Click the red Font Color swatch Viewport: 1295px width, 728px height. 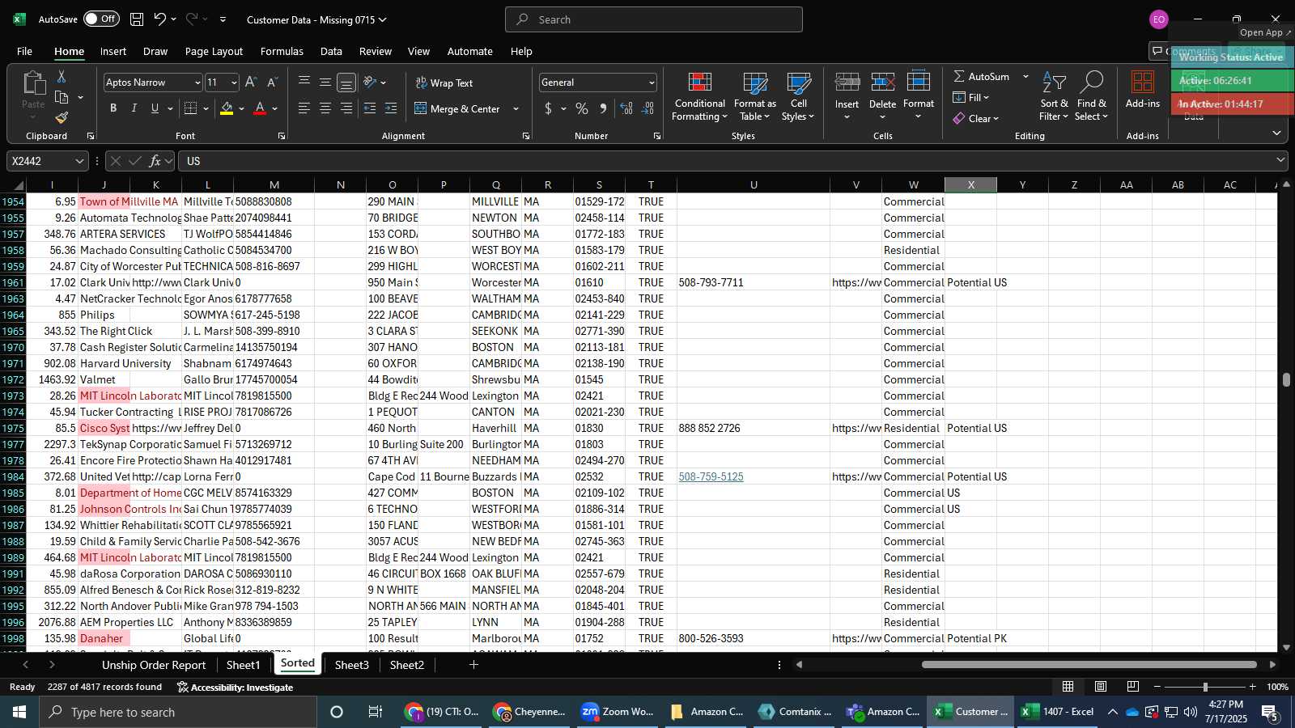[260, 108]
